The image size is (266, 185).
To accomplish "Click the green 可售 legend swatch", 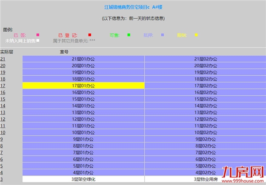I will pos(129,35).
